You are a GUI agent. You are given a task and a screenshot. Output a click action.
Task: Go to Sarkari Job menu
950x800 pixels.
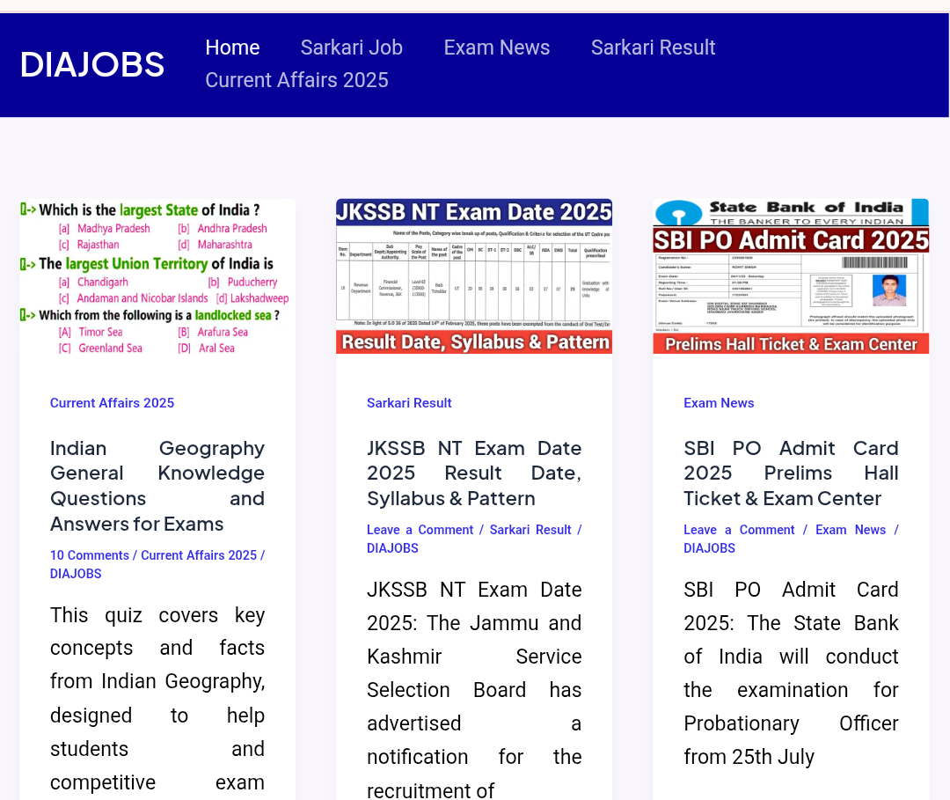click(351, 48)
